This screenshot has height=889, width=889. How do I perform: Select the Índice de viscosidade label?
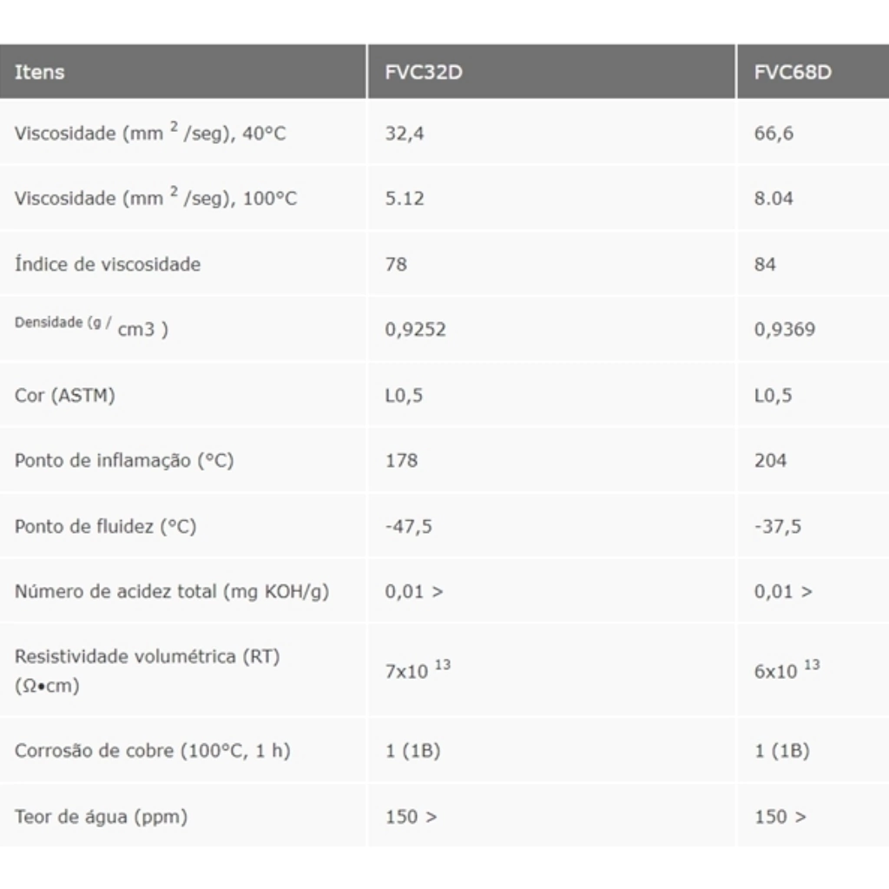pyautogui.click(x=107, y=264)
